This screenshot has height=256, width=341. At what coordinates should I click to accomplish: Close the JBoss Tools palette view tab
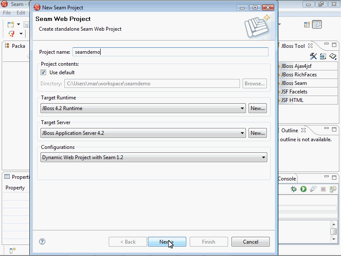(x=310, y=46)
